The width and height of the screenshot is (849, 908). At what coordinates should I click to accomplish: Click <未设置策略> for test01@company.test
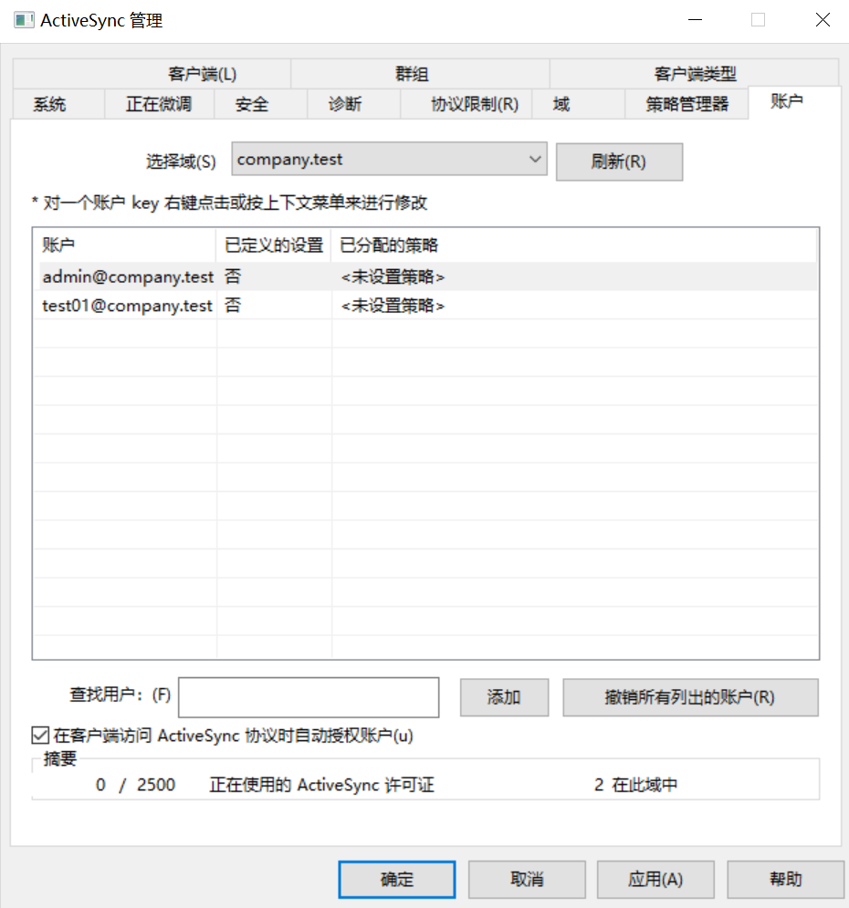pos(393,305)
